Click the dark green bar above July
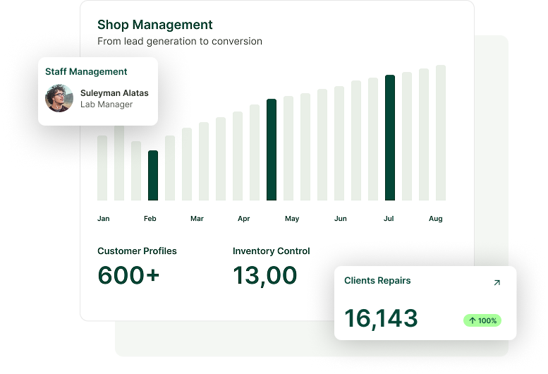 click(390, 138)
